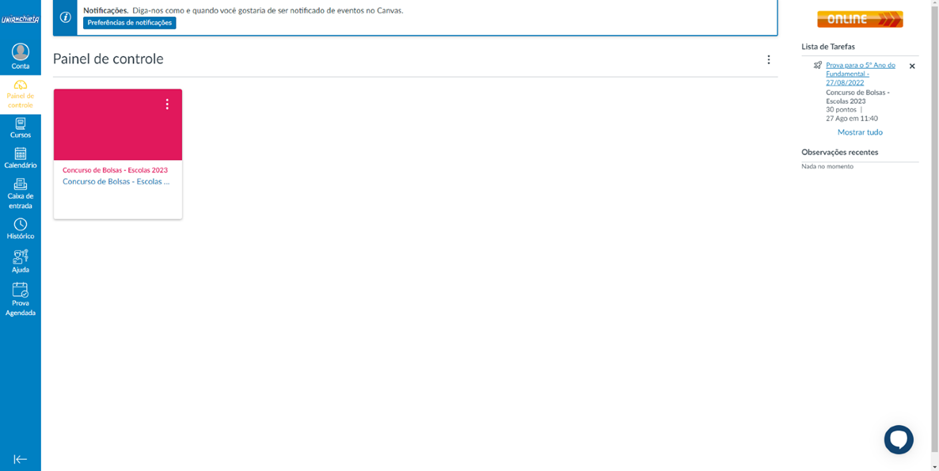
Task: Click the pink course card header
Action: (118, 124)
